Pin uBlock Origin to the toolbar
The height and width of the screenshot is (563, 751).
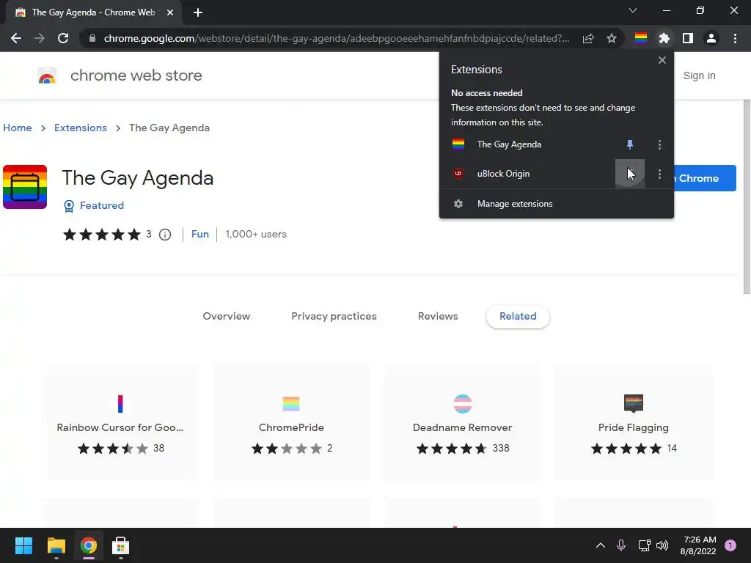(630, 174)
